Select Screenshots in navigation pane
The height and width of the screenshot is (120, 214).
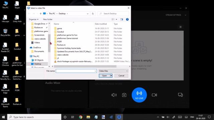(39, 35)
